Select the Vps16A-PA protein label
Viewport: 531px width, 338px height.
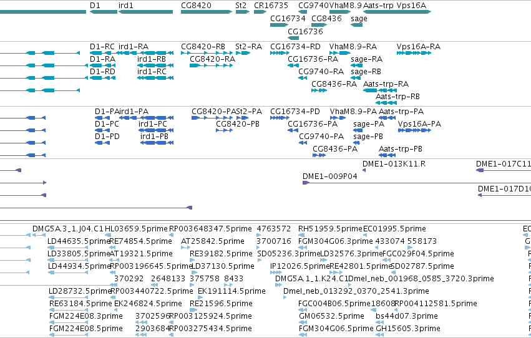[419, 124]
